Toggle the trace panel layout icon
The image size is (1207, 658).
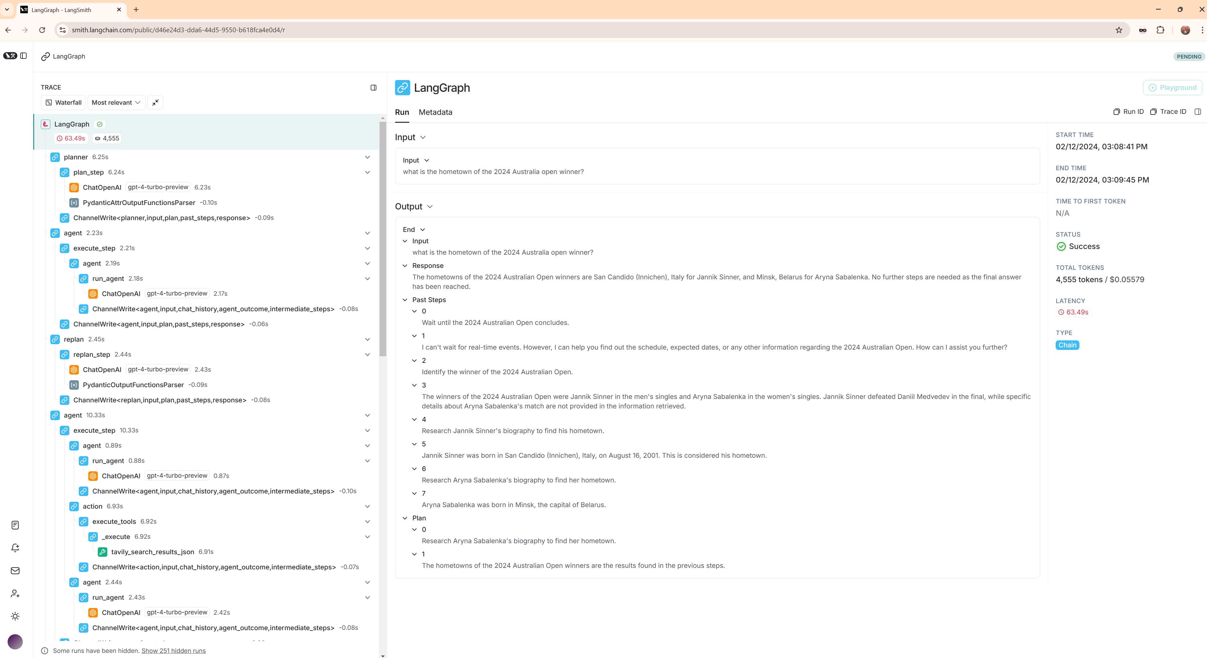click(x=374, y=88)
